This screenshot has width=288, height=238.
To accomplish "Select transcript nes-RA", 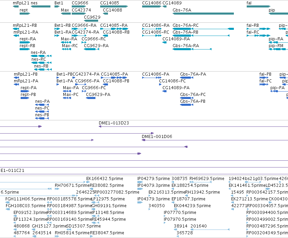I will point(38,53).
